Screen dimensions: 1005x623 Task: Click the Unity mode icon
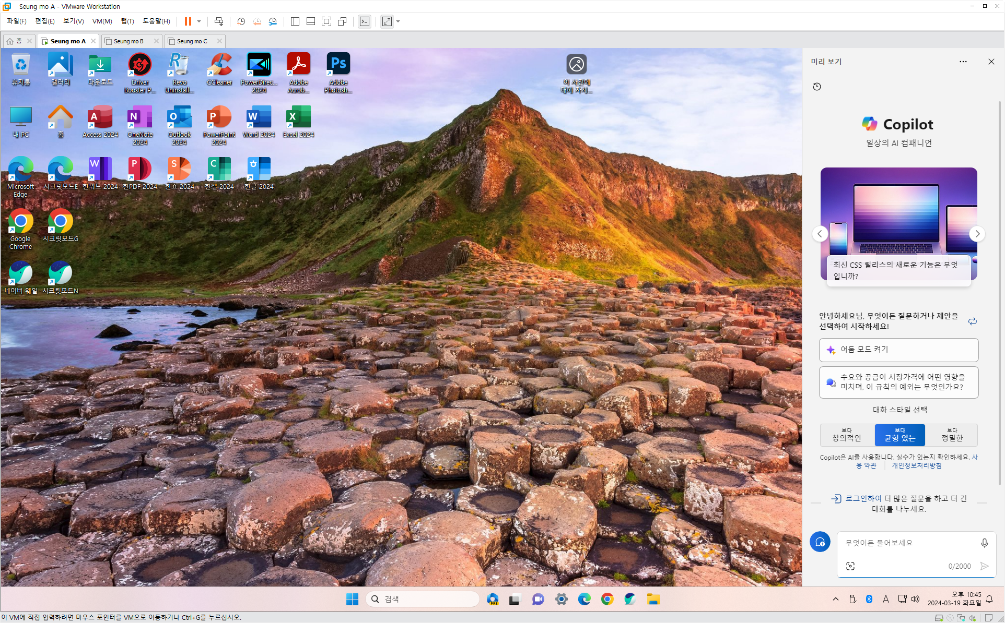pyautogui.click(x=342, y=21)
